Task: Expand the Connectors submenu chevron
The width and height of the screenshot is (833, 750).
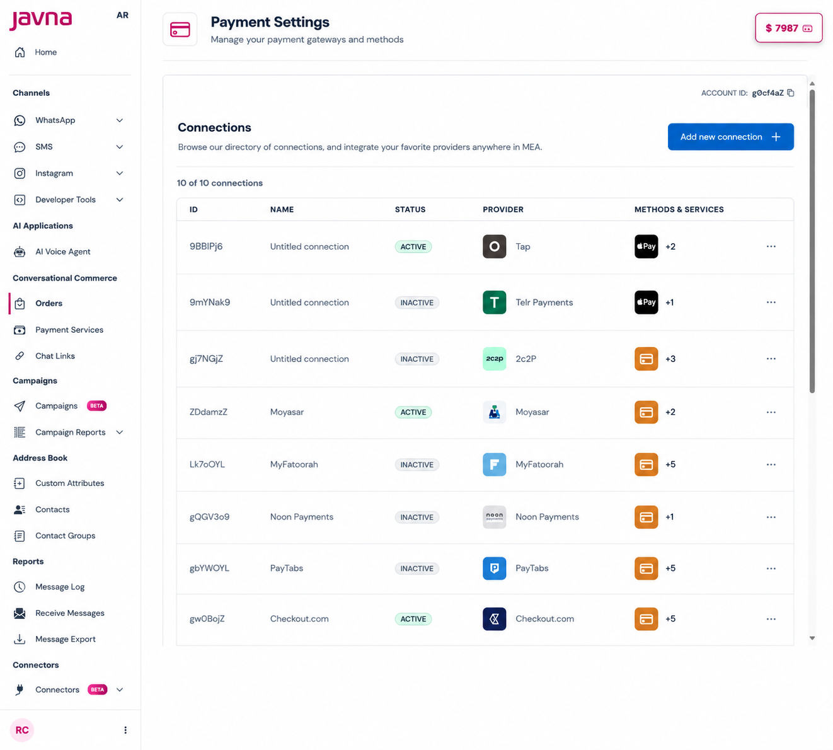Action: 119,689
